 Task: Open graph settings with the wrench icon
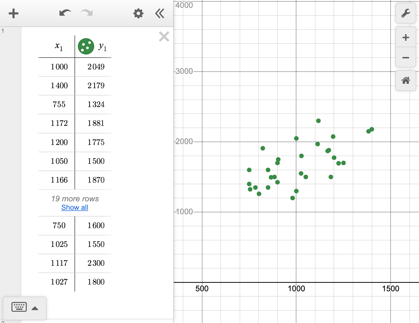point(406,13)
